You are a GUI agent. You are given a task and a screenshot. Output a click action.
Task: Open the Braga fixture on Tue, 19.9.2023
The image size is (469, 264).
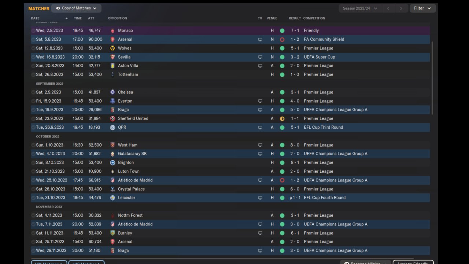pyautogui.click(x=230, y=110)
